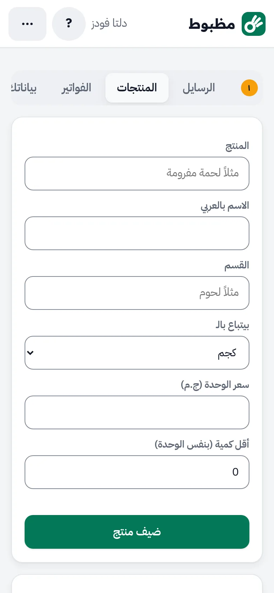Screen dimensions: 274x593
Task: Open the الفواتير tab
Action: coord(77,88)
